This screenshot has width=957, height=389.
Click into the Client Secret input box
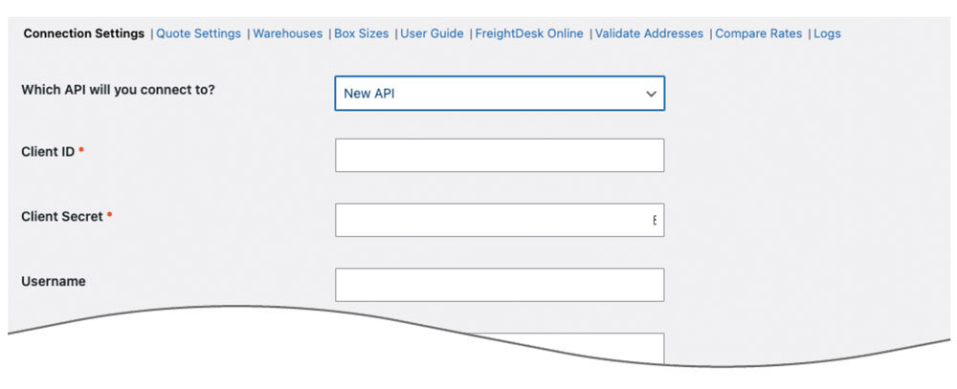click(x=488, y=220)
